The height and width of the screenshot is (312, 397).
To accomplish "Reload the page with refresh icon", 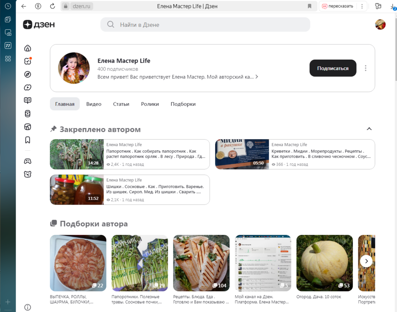I will tap(52, 6).
